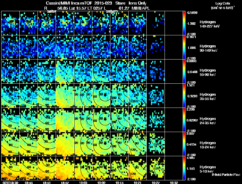This screenshot has width=242, height=184.
Task: Click the colorbar value "0.8863"
Action: click(x=191, y=61)
